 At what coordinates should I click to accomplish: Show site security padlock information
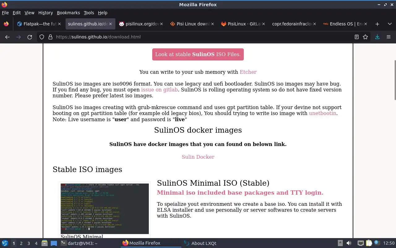coord(50,37)
